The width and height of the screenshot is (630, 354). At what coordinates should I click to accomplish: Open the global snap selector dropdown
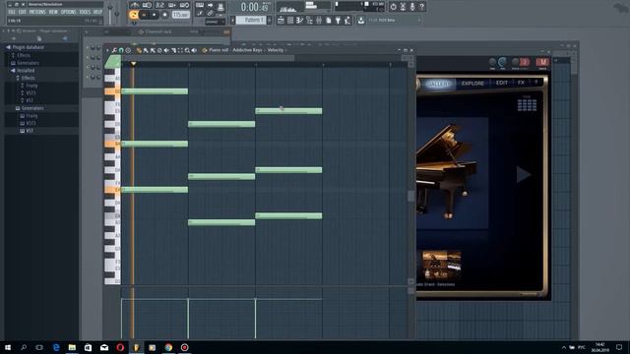pos(215,22)
